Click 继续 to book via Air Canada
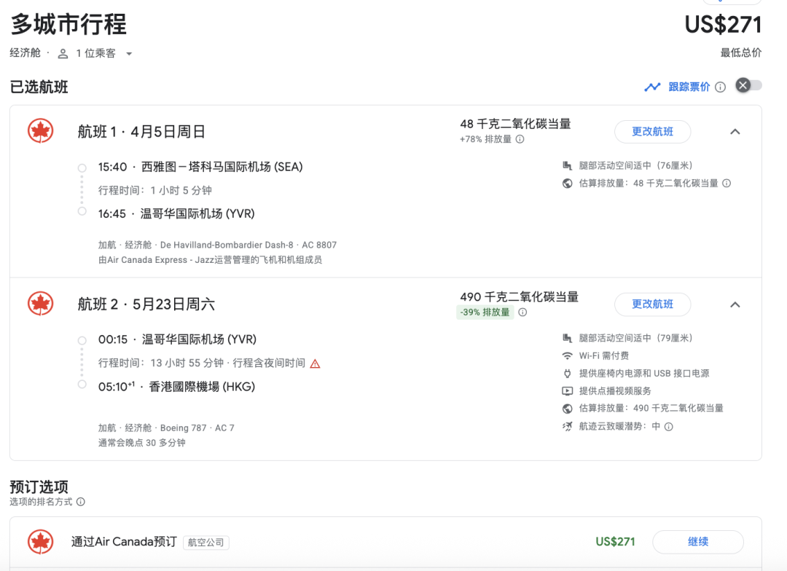Image resolution: width=787 pixels, height=571 pixels. point(697,542)
